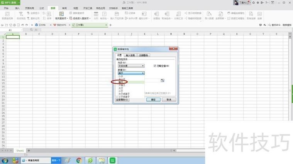Click the 数据透视表 pivot table icon
The width and height of the screenshot is (293, 164).
tap(7, 14)
